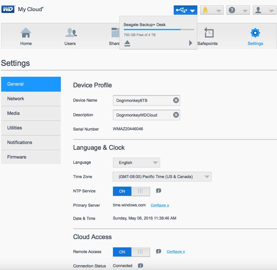Select the Firmware settings tab
Viewport: 277px width, 270px height.
[x=31, y=157]
